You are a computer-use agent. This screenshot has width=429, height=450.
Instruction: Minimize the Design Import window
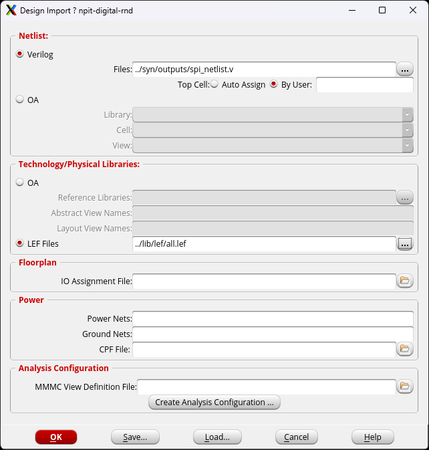click(352, 10)
